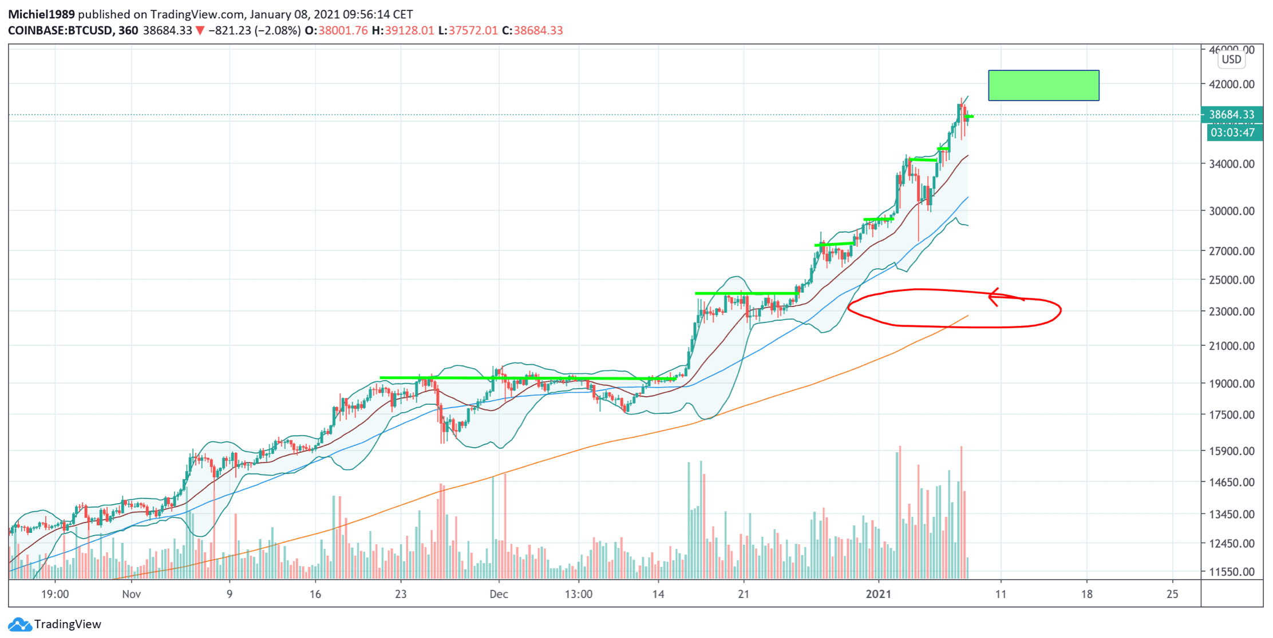Click the high value H:39128.01
Viewport: 1273px width, 638px height.
pyautogui.click(x=403, y=30)
